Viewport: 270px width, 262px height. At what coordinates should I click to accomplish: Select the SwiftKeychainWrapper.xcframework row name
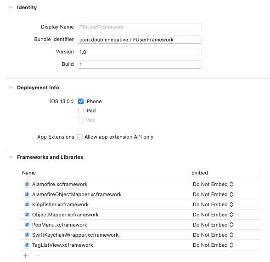tap(75, 235)
